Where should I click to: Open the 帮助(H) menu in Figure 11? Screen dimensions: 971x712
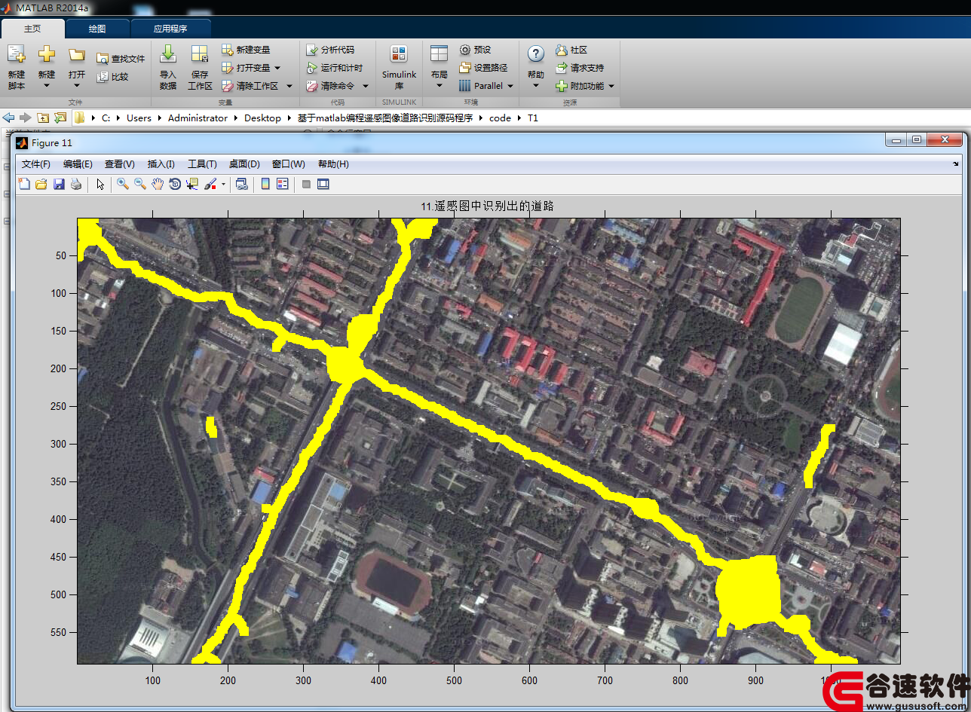point(333,164)
